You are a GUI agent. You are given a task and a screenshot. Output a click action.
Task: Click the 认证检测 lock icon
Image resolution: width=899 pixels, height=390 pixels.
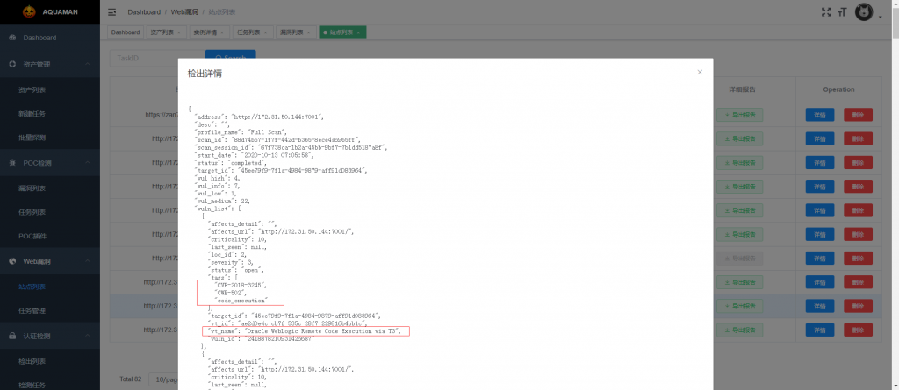(x=12, y=336)
